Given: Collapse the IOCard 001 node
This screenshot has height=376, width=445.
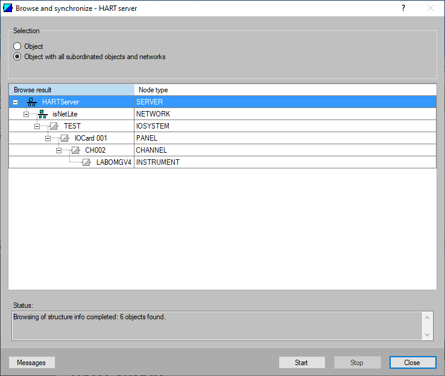Looking at the screenshot, I should click(x=48, y=138).
